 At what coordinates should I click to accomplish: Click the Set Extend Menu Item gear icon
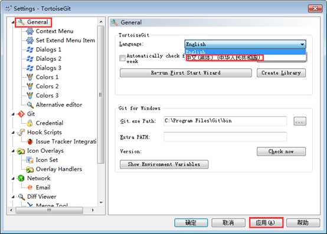tap(30, 41)
